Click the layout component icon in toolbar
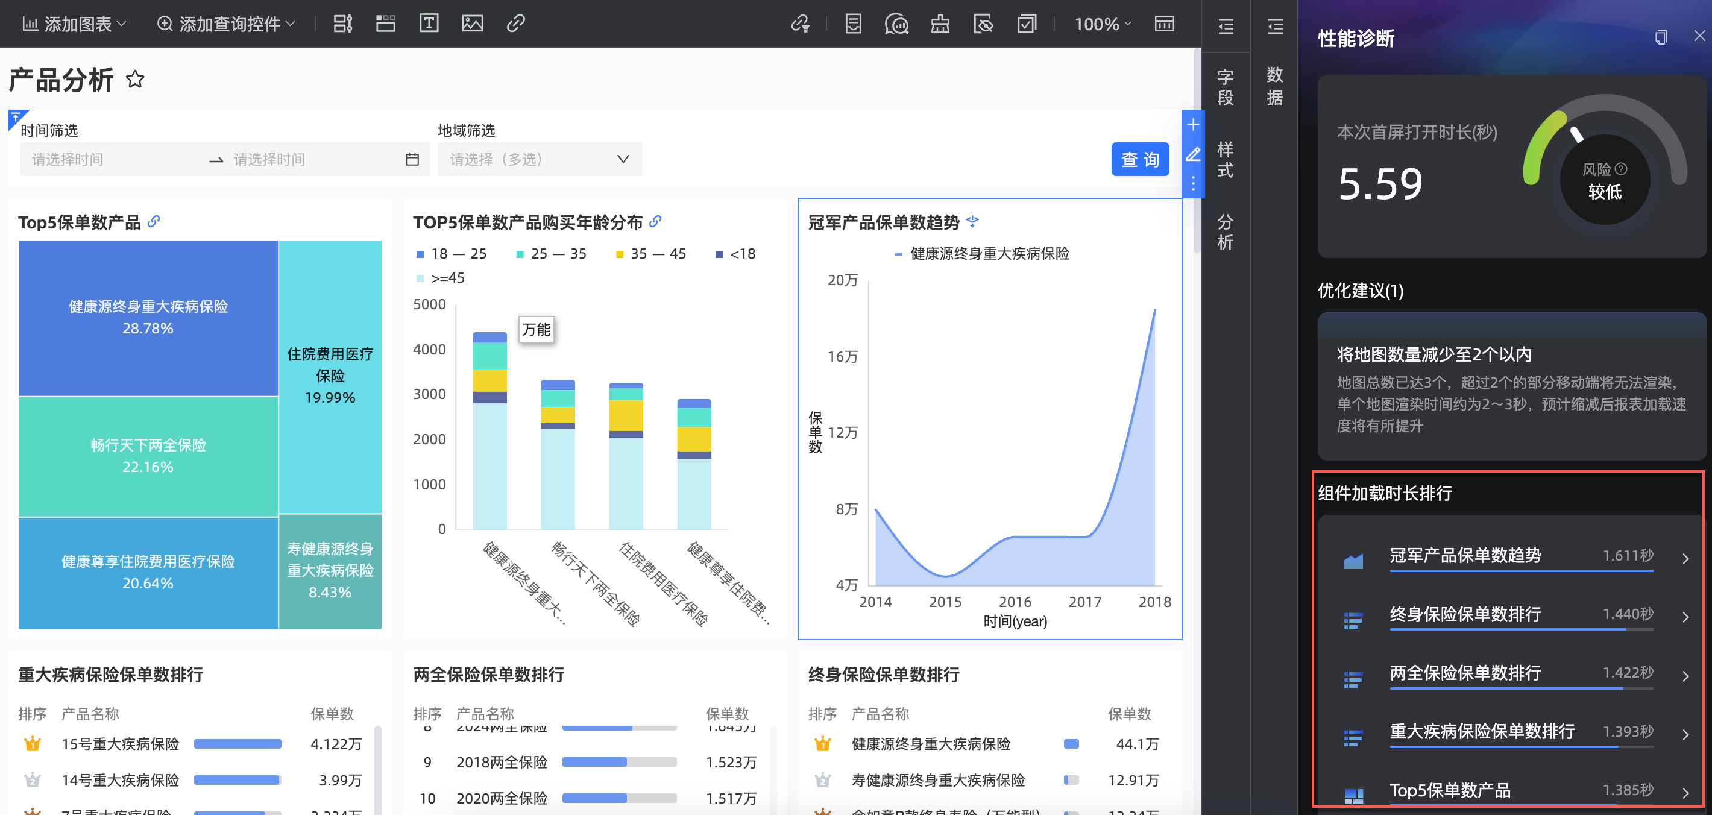 click(342, 24)
